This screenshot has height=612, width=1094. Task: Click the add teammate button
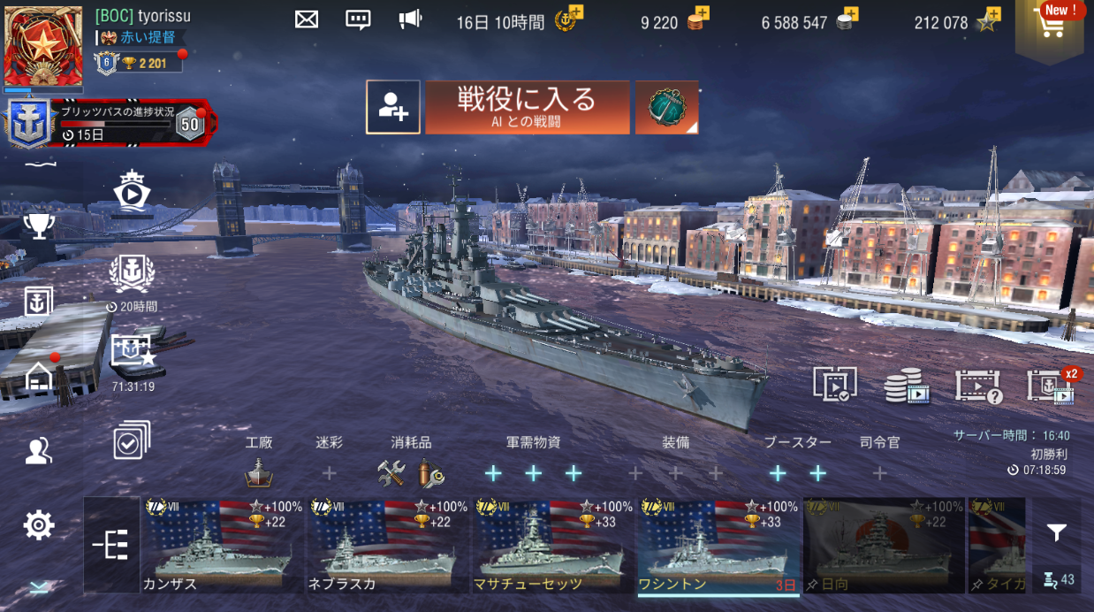393,108
